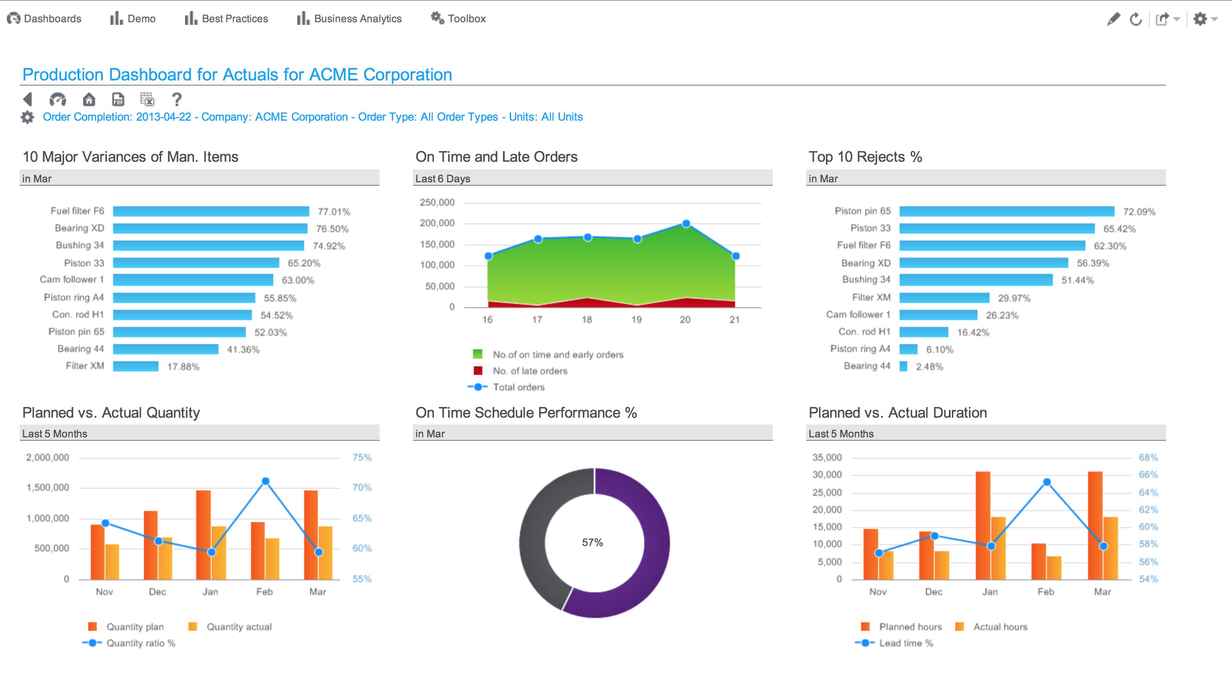The width and height of the screenshot is (1232, 689).
Task: Click the green on-time orders legend swatch
Action: [477, 354]
